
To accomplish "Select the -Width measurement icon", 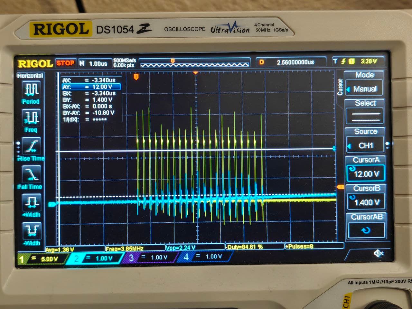I will tap(31, 231).
